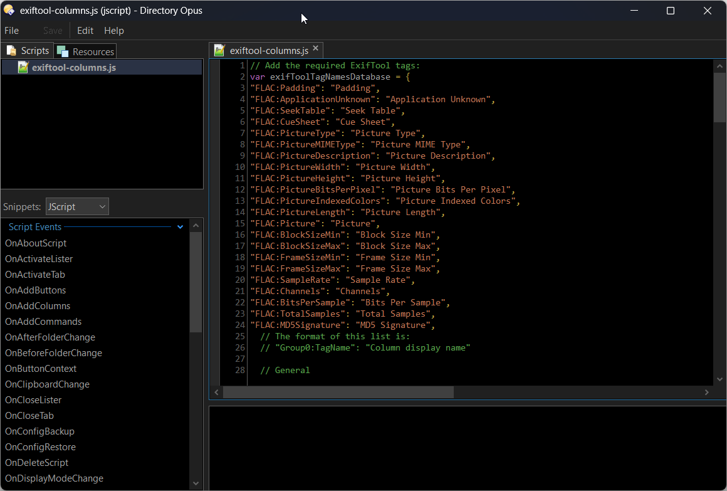The image size is (727, 491).
Task: Click the snippets list scroll up arrow
Action: [x=196, y=226]
